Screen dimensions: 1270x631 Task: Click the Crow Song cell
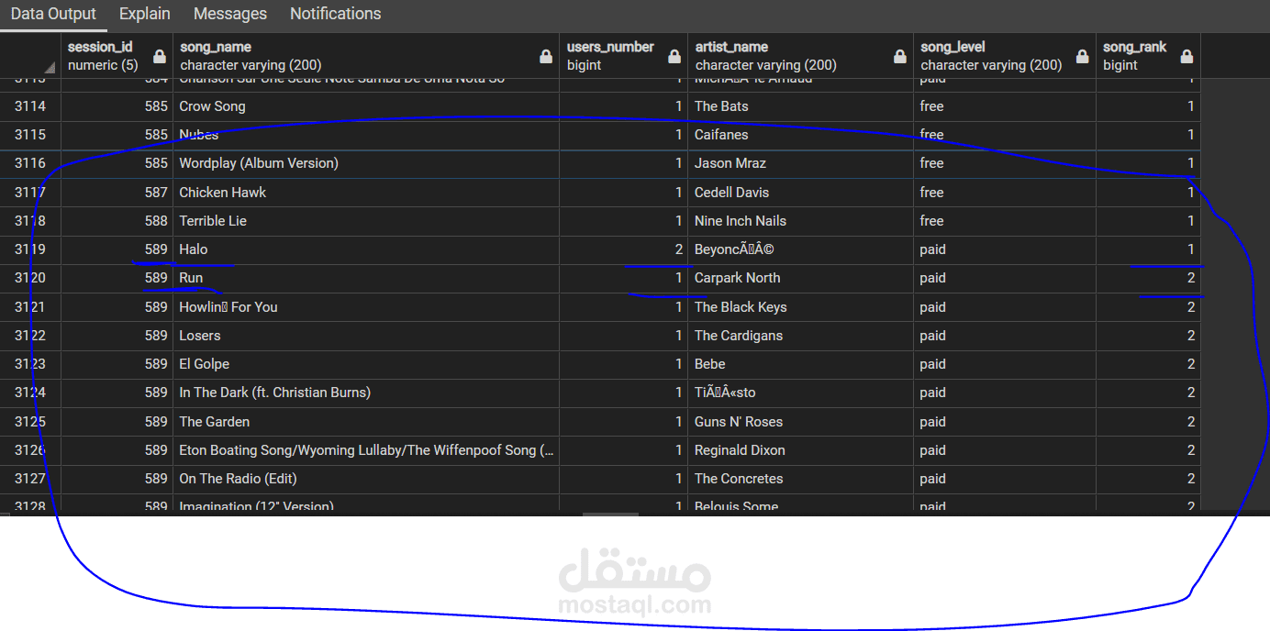[x=366, y=106]
